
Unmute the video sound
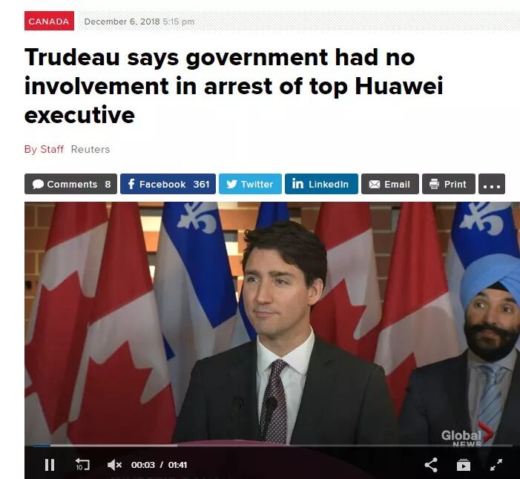(x=114, y=465)
